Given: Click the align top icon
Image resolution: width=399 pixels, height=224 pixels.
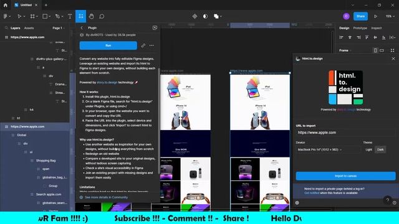Looking at the screenshot, I should 367,37.
